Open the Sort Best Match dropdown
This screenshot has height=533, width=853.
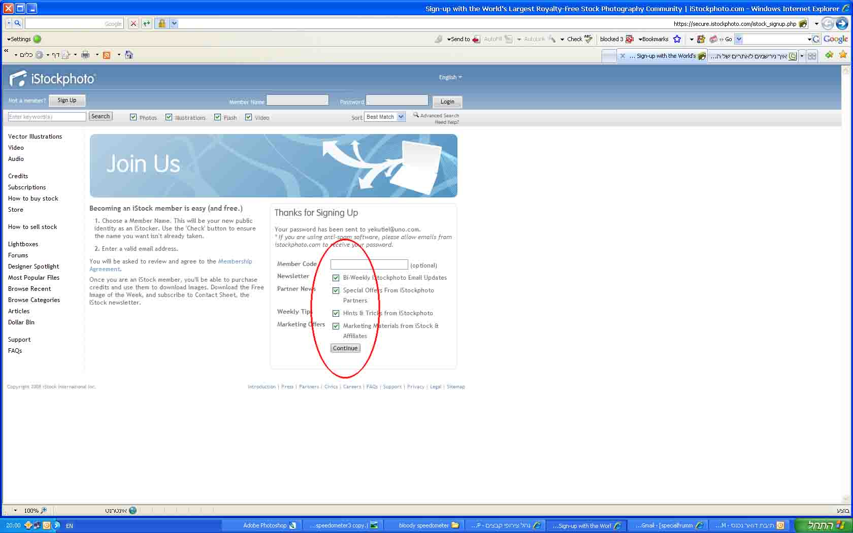[x=385, y=117]
